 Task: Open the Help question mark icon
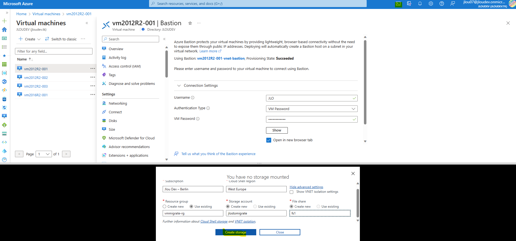442,4
